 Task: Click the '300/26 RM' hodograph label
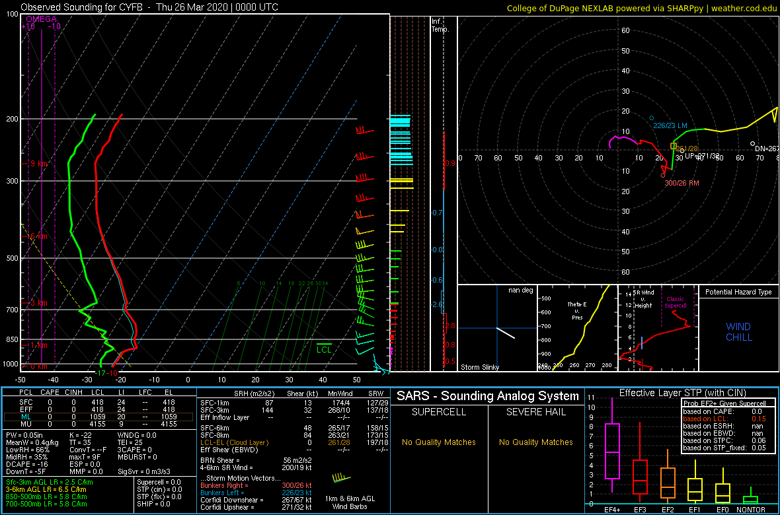[682, 183]
